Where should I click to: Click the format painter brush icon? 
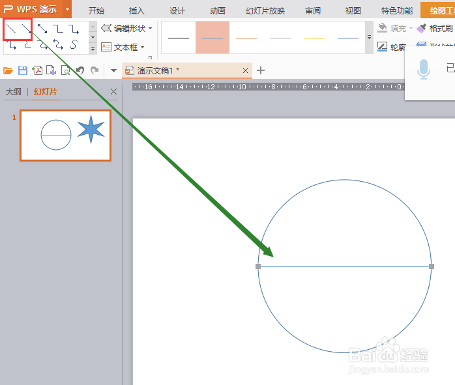tap(421, 28)
